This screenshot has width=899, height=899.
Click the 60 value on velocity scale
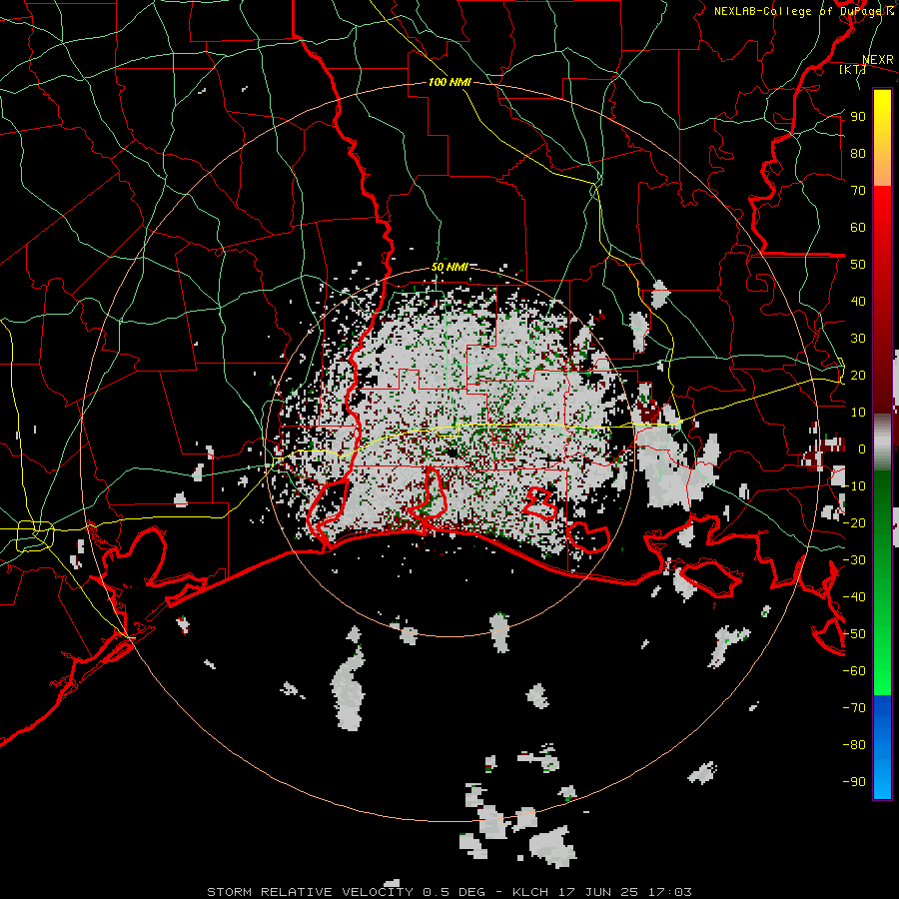point(858,227)
